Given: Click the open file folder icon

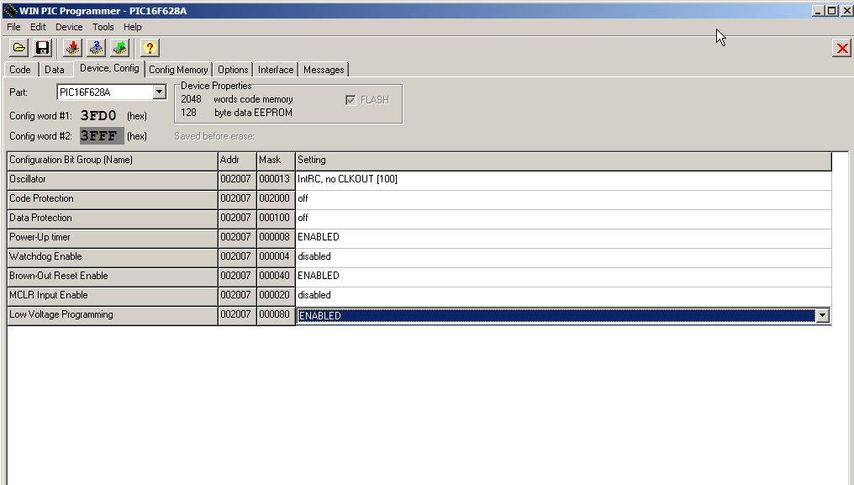Looking at the screenshot, I should click(18, 48).
